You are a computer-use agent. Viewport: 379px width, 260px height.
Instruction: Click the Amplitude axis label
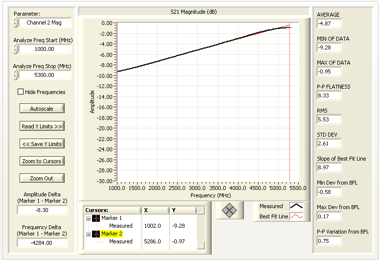pyautogui.click(x=92, y=102)
